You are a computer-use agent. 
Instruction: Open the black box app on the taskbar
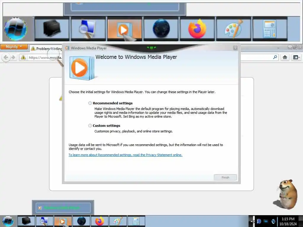(x=26, y=221)
